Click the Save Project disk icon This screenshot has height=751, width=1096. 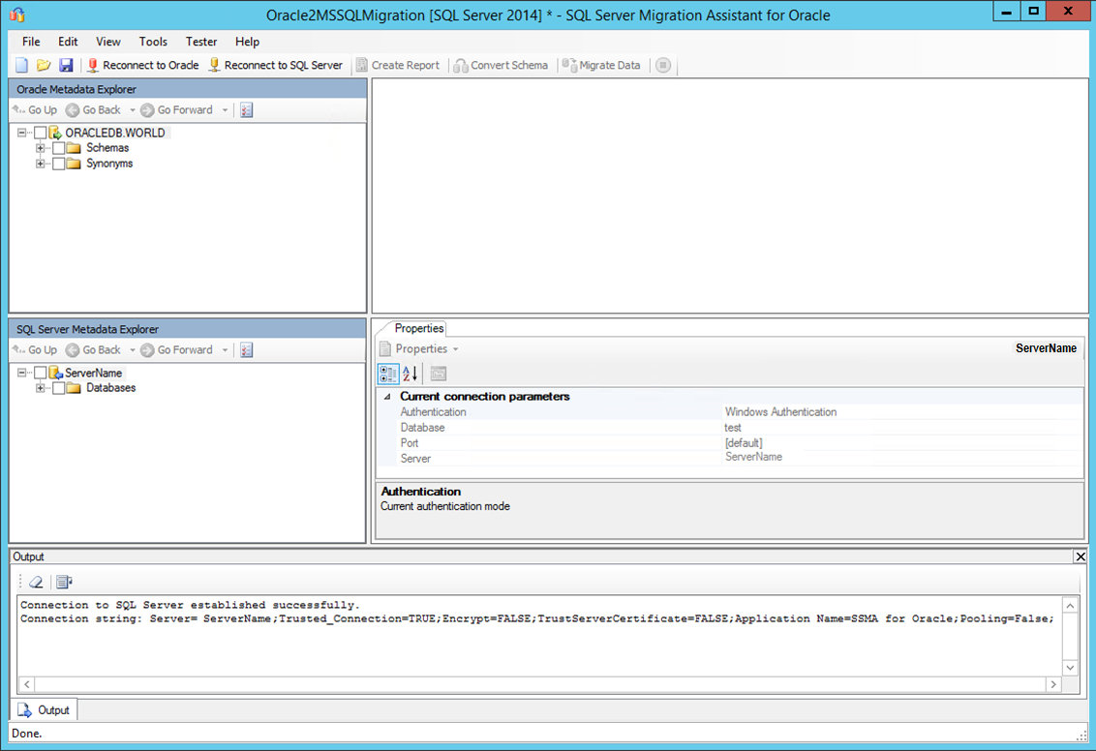[x=66, y=65]
